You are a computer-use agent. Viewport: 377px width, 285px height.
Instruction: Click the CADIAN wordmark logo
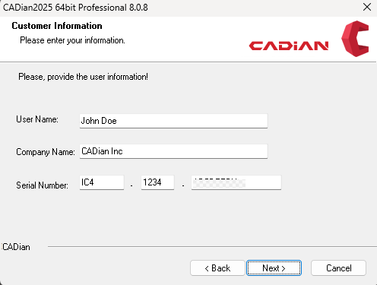pyautogui.click(x=289, y=46)
